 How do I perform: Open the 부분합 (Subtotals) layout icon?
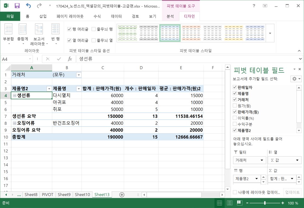click(x=8, y=34)
